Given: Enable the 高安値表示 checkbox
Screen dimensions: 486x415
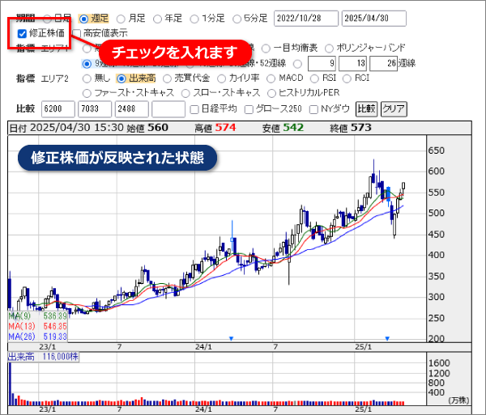Looking at the screenshot, I should pos(77,33).
